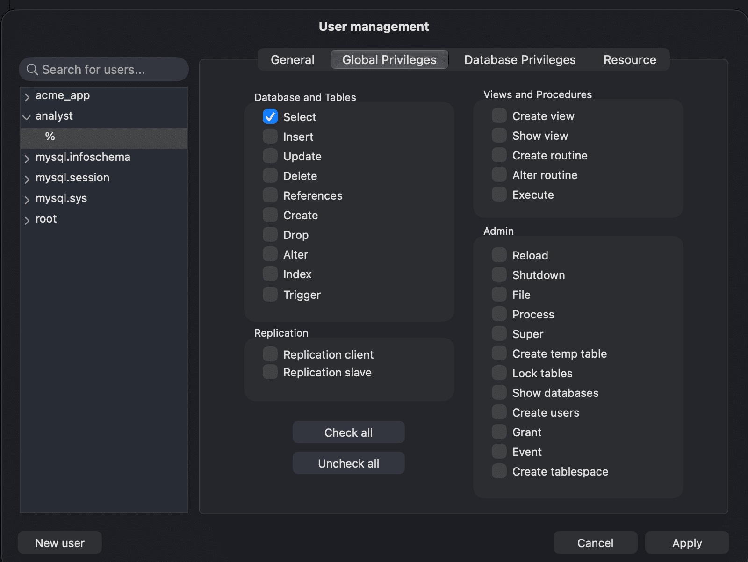This screenshot has height=562, width=748.
Task: Focus the Search for users field
Action: (104, 70)
